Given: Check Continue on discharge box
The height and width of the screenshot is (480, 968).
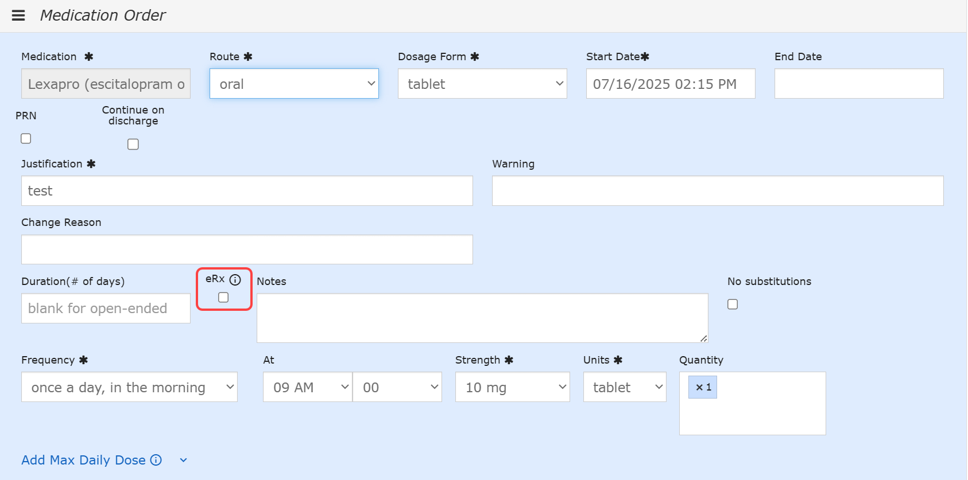Looking at the screenshot, I should pos(133,145).
